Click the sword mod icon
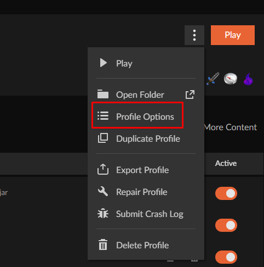Screen dimensions: 264x267 213,79
